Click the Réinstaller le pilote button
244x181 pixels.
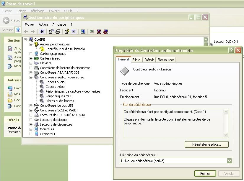[206, 144]
